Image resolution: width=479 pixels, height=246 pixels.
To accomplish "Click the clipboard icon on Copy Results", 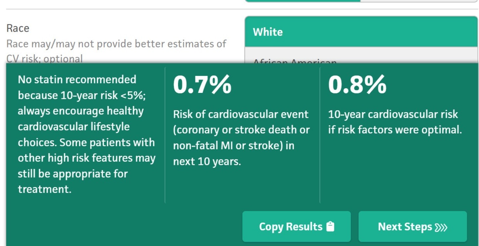I will (x=331, y=227).
